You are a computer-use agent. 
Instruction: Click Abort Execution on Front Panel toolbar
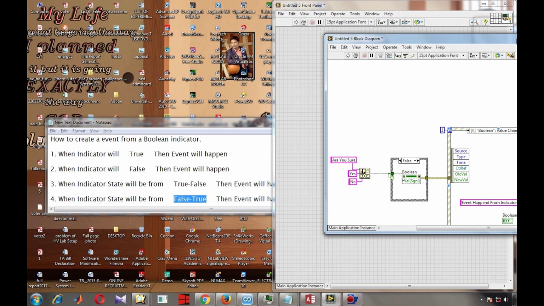(312, 22)
